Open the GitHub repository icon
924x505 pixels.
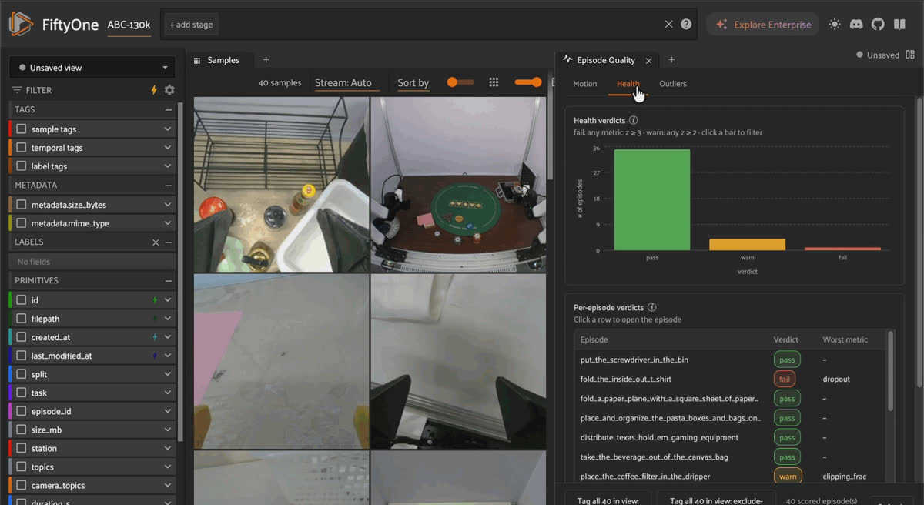[878, 25]
